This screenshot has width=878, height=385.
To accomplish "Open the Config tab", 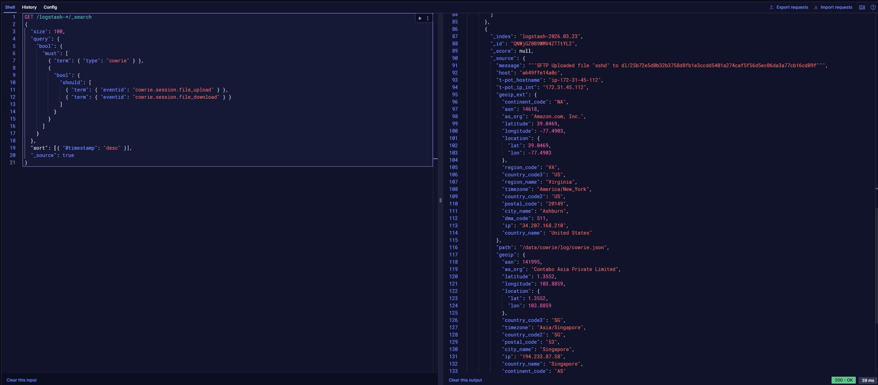I will 50,7.
